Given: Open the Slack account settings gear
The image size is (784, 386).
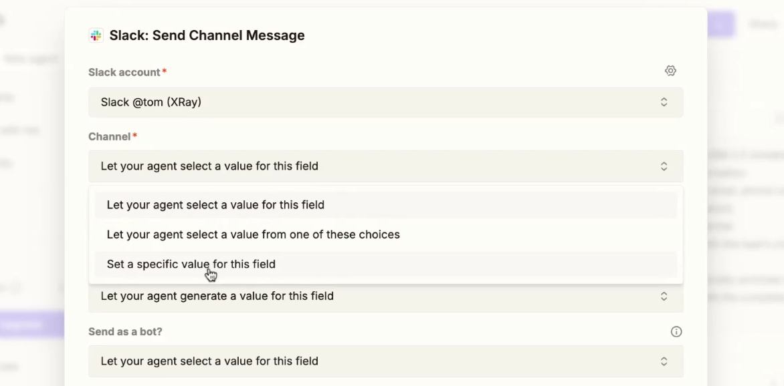Looking at the screenshot, I should pyautogui.click(x=671, y=70).
